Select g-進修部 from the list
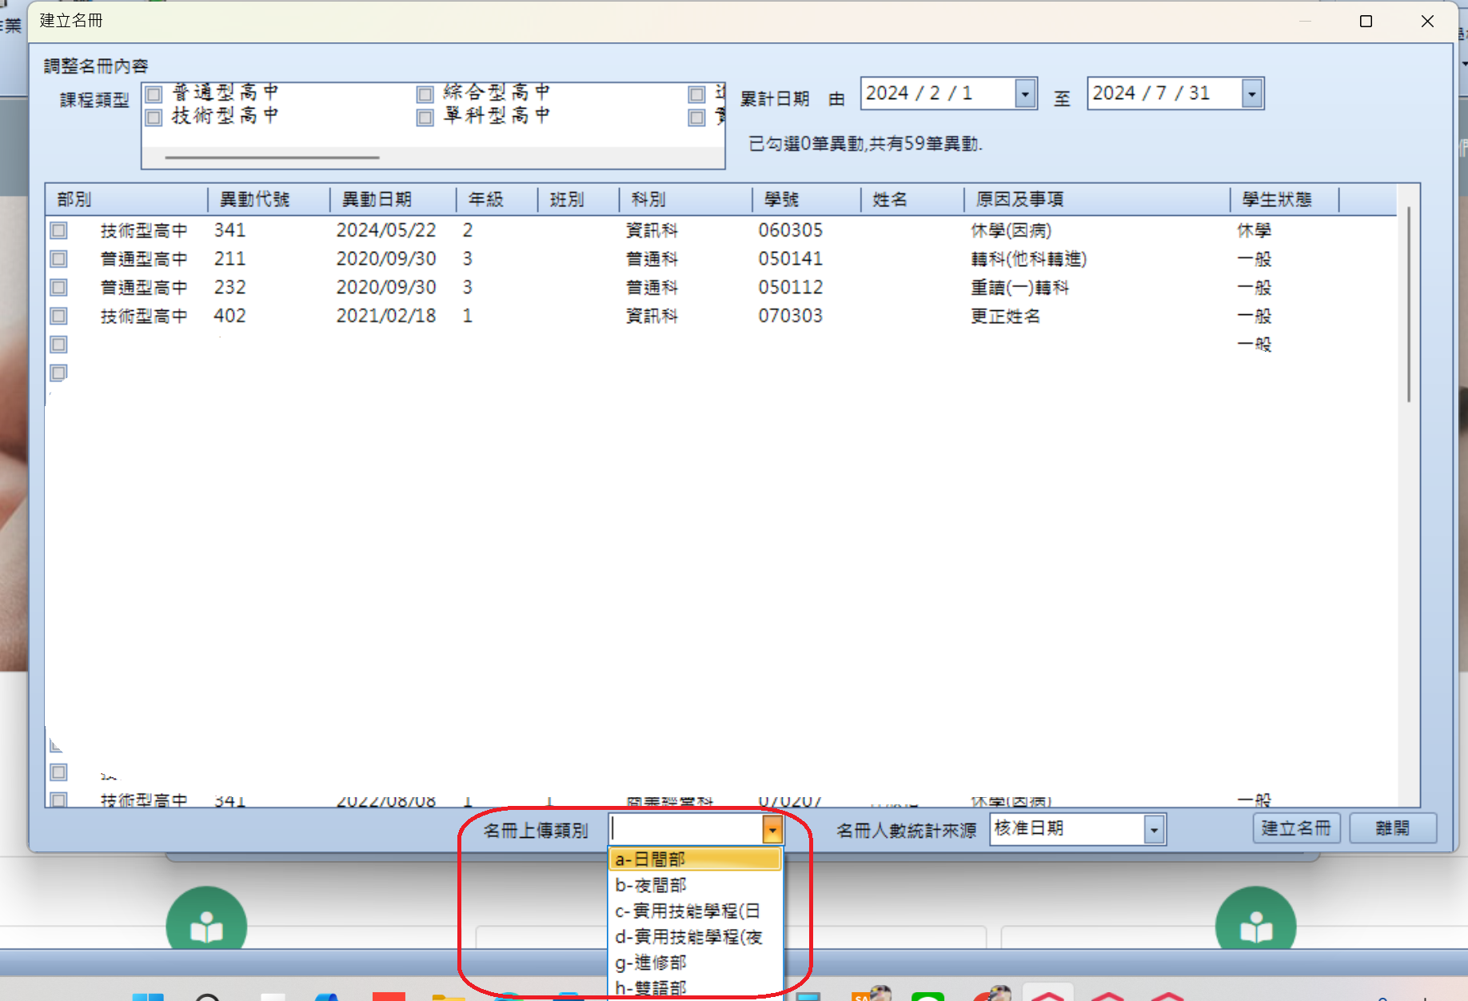The width and height of the screenshot is (1468, 1001). 695,963
